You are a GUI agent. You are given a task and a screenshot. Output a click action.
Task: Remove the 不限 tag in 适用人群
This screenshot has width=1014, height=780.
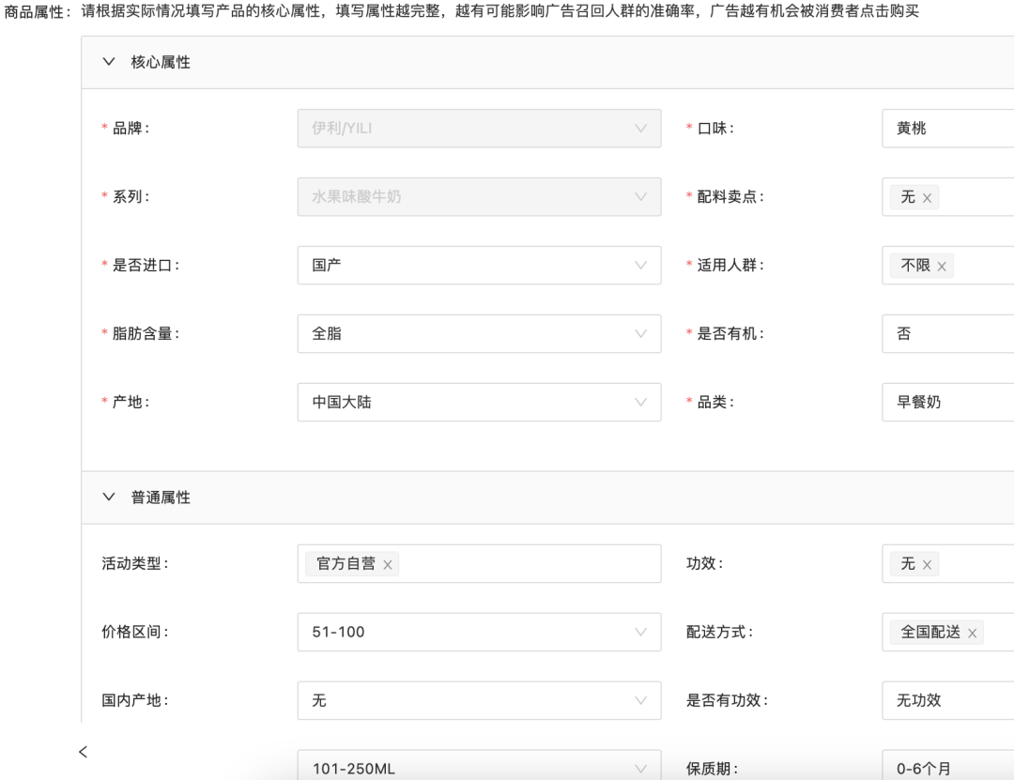pyautogui.click(x=942, y=267)
